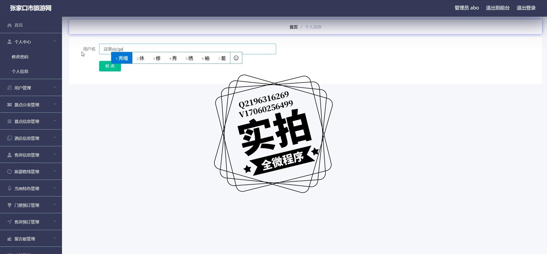Choose IME candidate 修
Viewport: 547px width, 254px height.
pos(157,58)
